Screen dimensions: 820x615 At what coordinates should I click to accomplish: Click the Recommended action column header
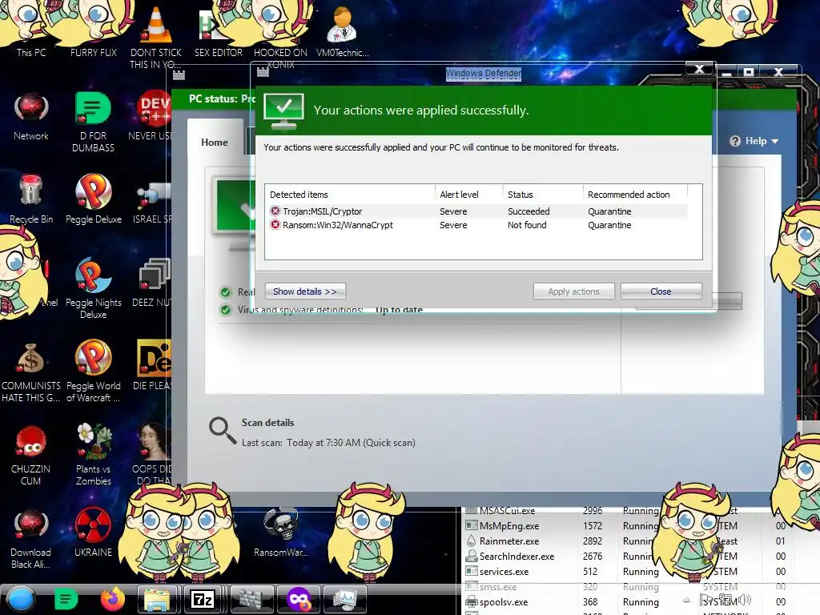[x=635, y=195]
